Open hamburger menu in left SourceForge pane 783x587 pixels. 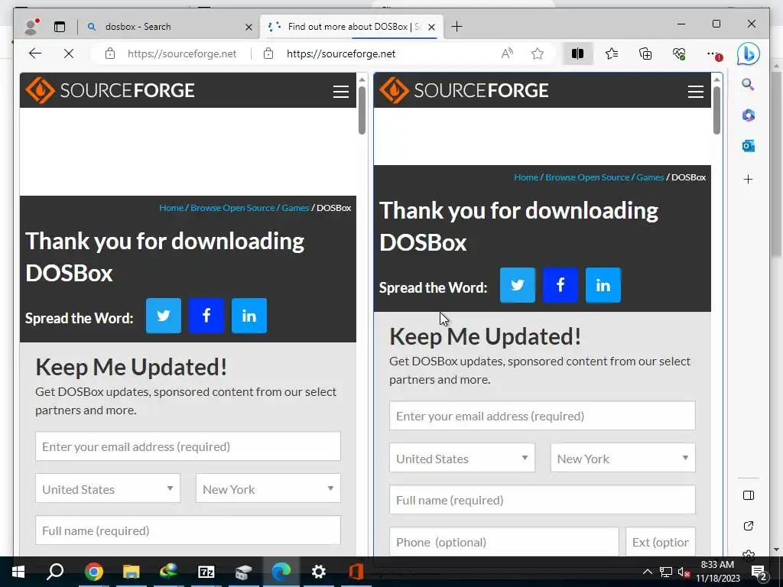pos(341,92)
